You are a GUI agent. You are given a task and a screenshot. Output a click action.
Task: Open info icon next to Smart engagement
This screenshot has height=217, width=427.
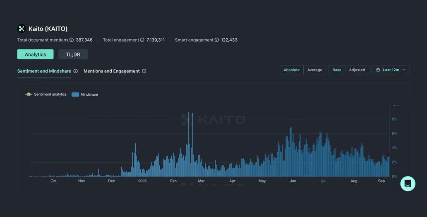coord(216,40)
